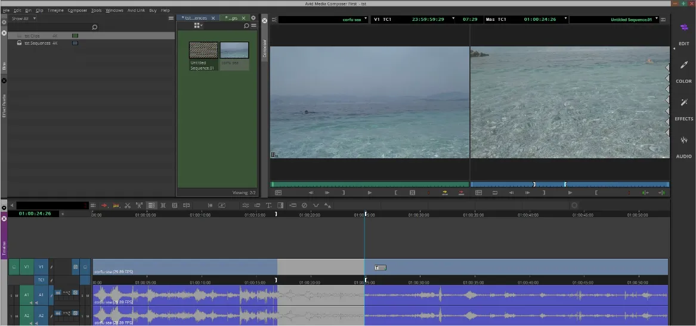Click the red Lift/Overwrite segment arrow tool
Image resolution: width=696 pixels, height=326 pixels.
(x=104, y=205)
